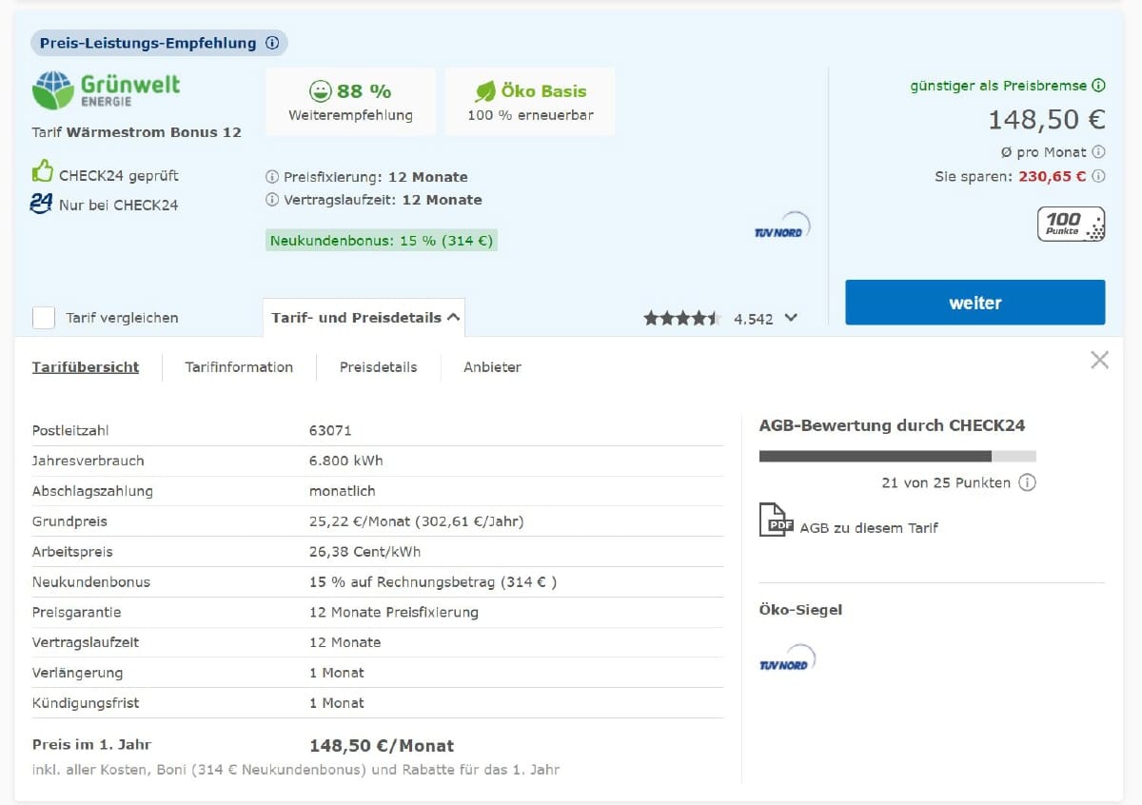Close the tariff details panel
This screenshot has height=805, width=1142.
tap(1099, 360)
